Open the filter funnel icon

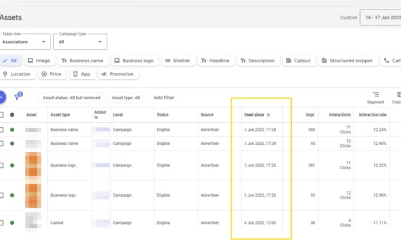pyautogui.click(x=18, y=96)
